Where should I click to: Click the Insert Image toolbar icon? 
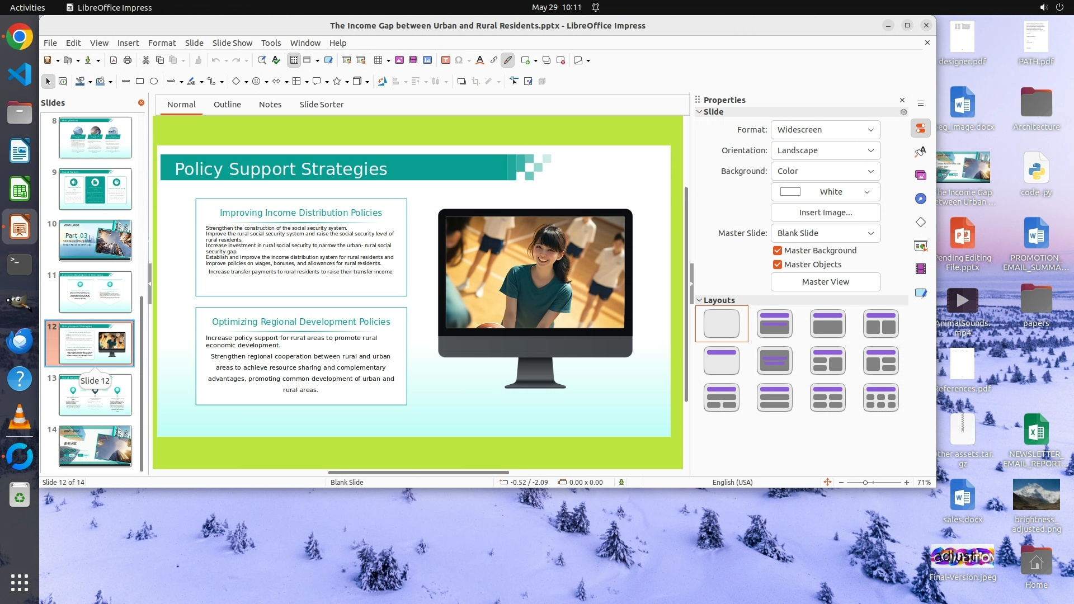click(399, 60)
